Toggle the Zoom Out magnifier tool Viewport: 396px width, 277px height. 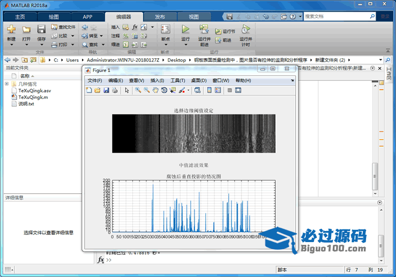tap(147, 90)
